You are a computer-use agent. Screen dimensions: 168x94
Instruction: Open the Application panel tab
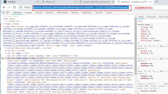(87, 13)
